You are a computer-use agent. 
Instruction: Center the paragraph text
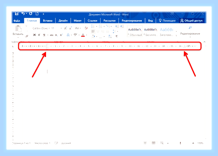tap(98, 31)
